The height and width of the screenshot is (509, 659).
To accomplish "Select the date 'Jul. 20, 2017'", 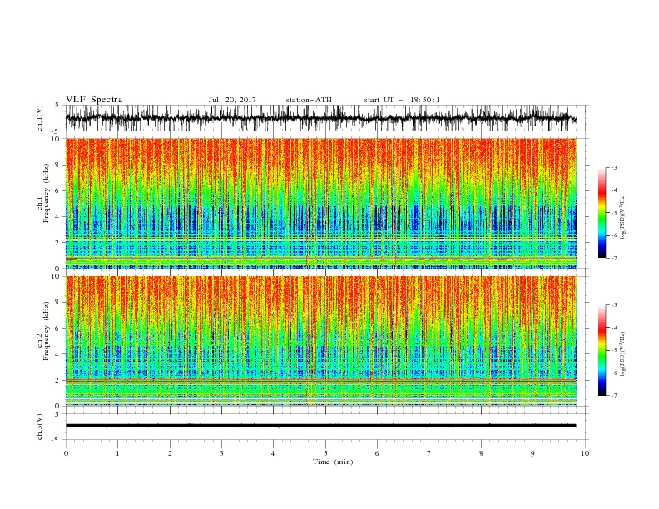I will [x=232, y=100].
